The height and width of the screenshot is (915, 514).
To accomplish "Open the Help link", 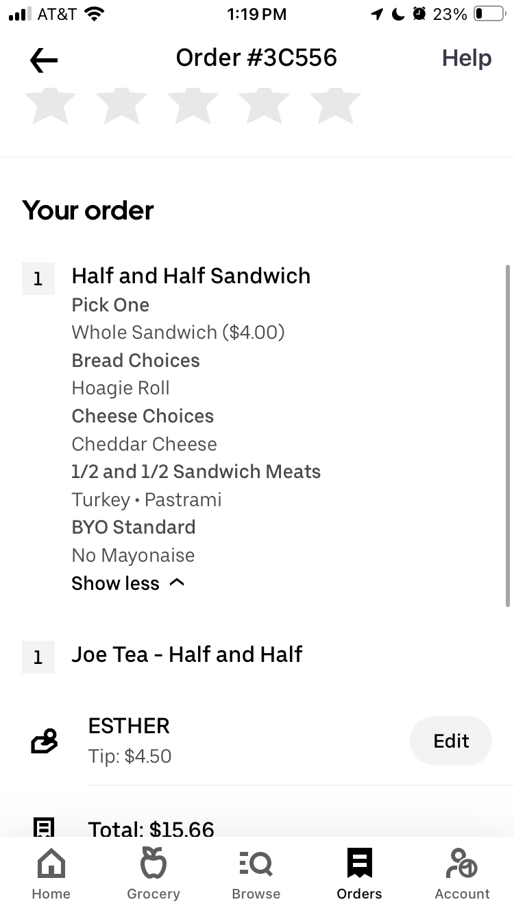I will coord(467,58).
